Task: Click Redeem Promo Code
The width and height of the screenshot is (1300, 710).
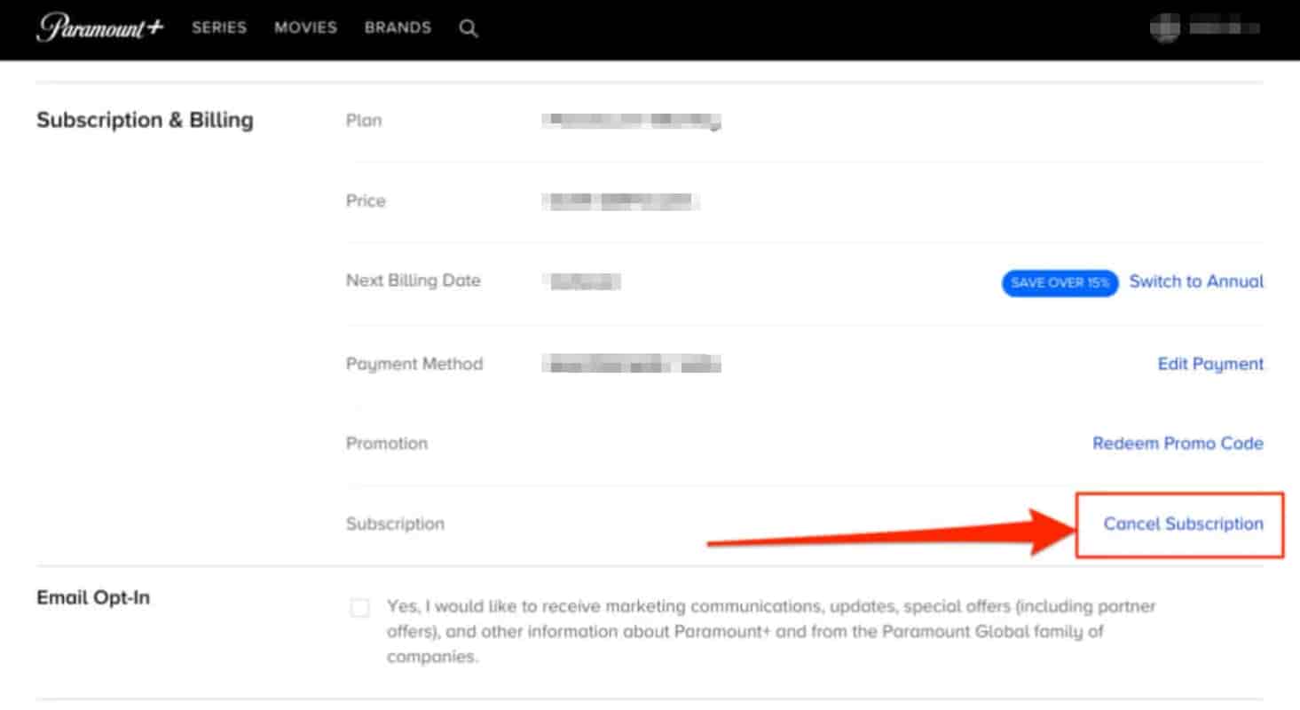Action: [x=1178, y=443]
